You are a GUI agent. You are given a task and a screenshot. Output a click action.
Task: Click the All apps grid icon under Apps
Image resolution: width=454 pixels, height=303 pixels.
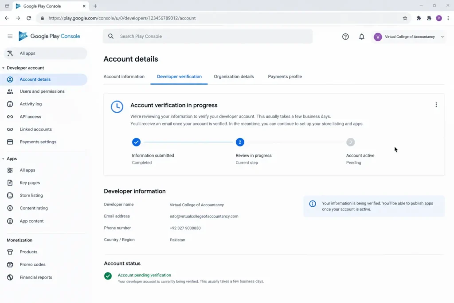click(10, 170)
